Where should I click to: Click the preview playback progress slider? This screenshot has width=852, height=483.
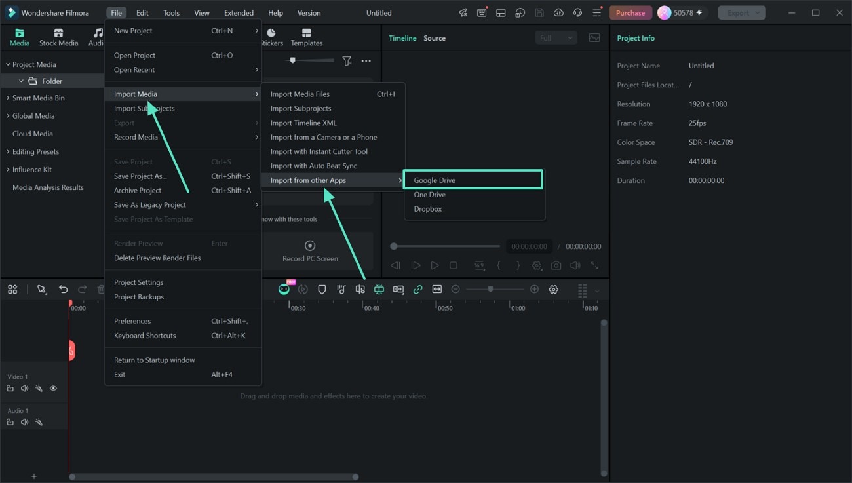point(446,246)
